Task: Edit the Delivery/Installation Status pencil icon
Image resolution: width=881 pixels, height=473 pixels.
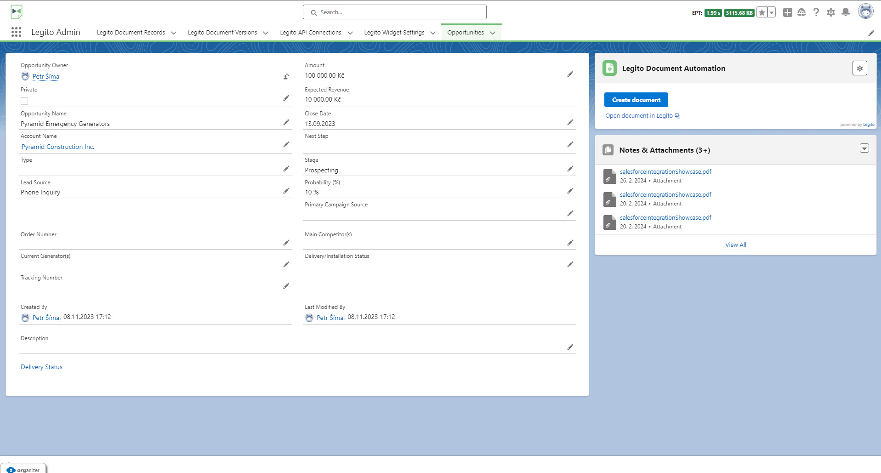Action: click(x=570, y=264)
